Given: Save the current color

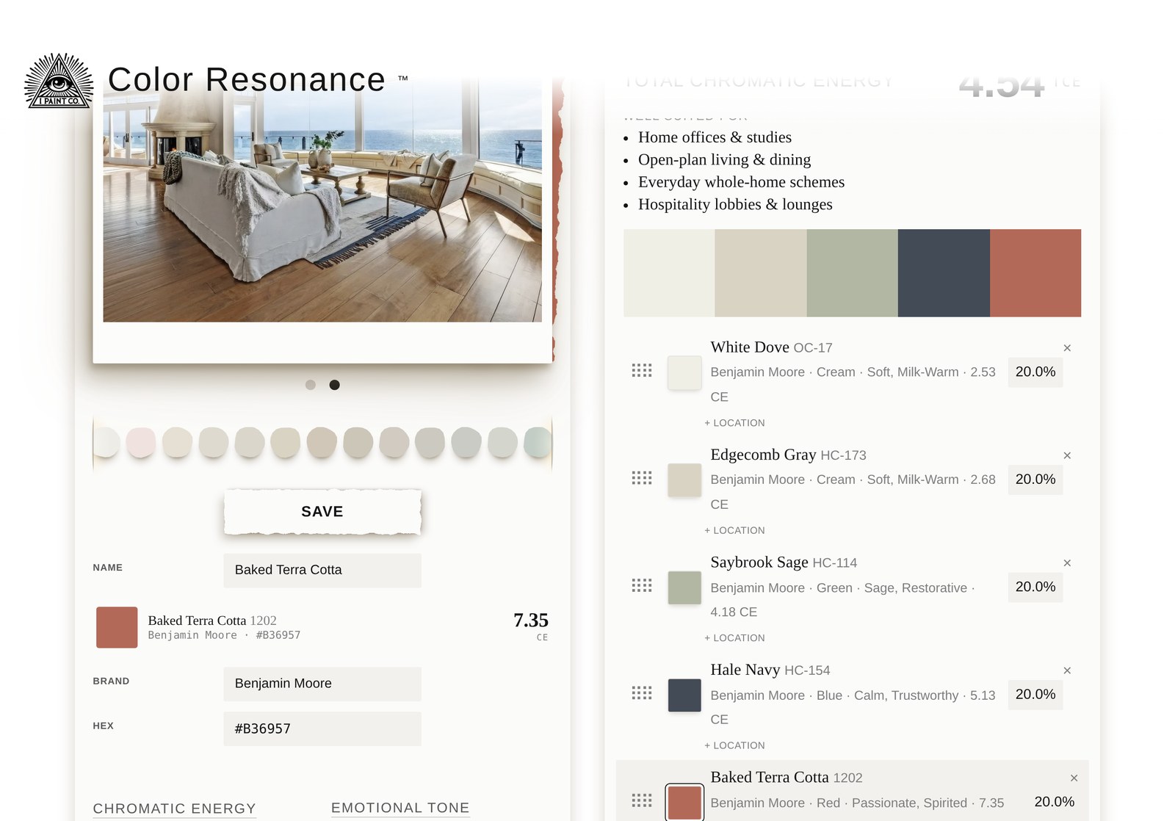Looking at the screenshot, I should (x=322, y=512).
